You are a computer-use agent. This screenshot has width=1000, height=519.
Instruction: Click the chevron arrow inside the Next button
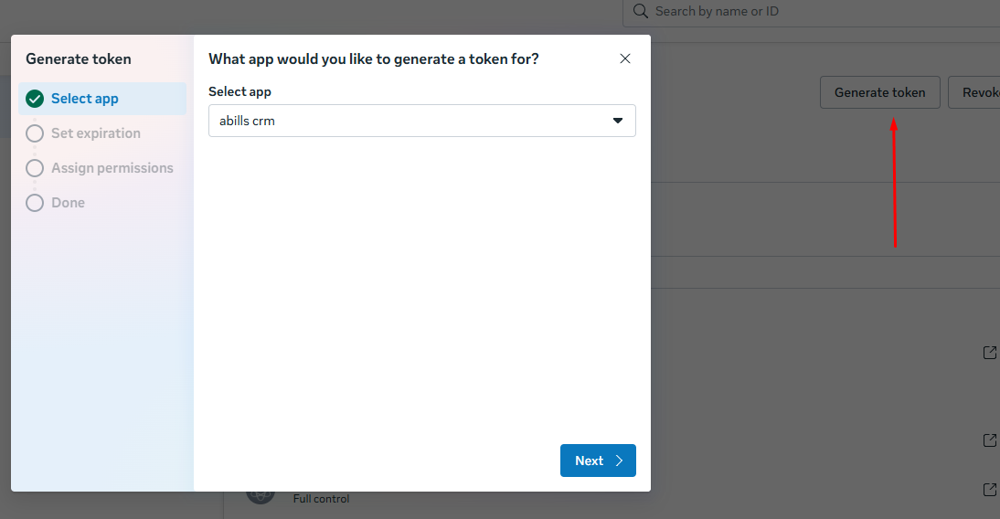(x=619, y=461)
